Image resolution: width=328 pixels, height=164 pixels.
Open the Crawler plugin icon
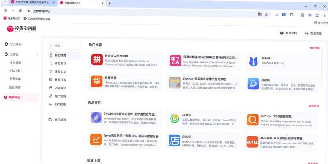coord(175,82)
